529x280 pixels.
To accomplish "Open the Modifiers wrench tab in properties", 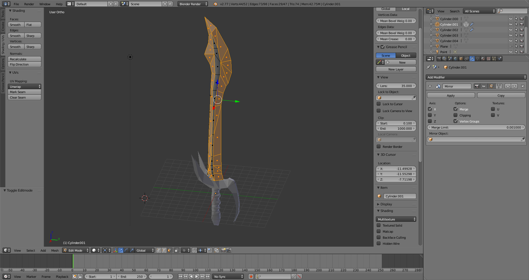I will [472, 59].
